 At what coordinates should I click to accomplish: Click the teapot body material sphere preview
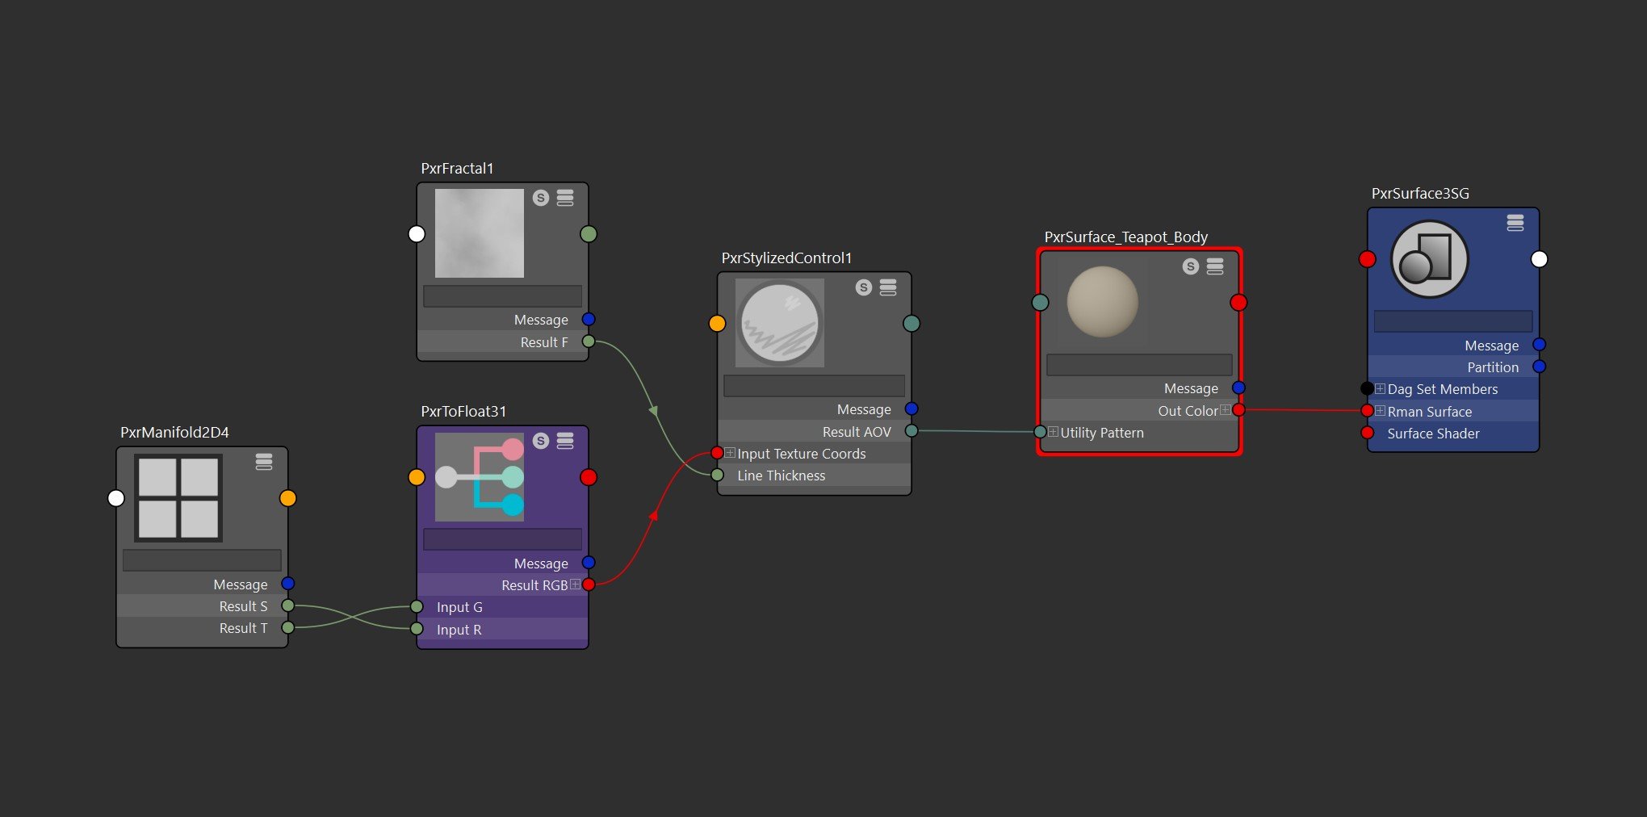(1102, 302)
